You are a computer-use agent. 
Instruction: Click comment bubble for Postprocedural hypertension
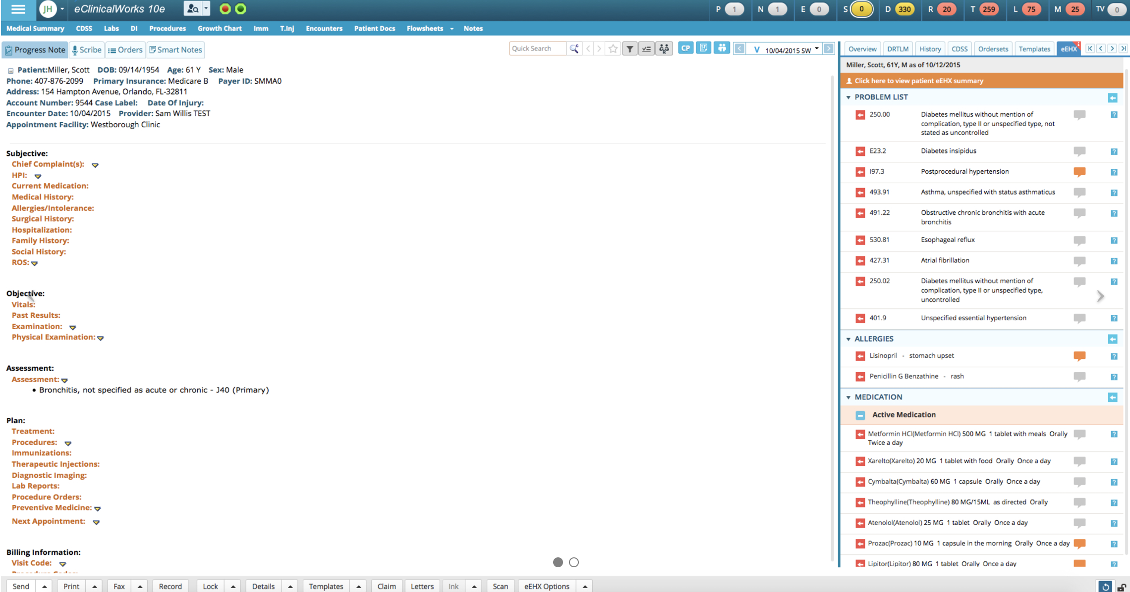coord(1079,172)
